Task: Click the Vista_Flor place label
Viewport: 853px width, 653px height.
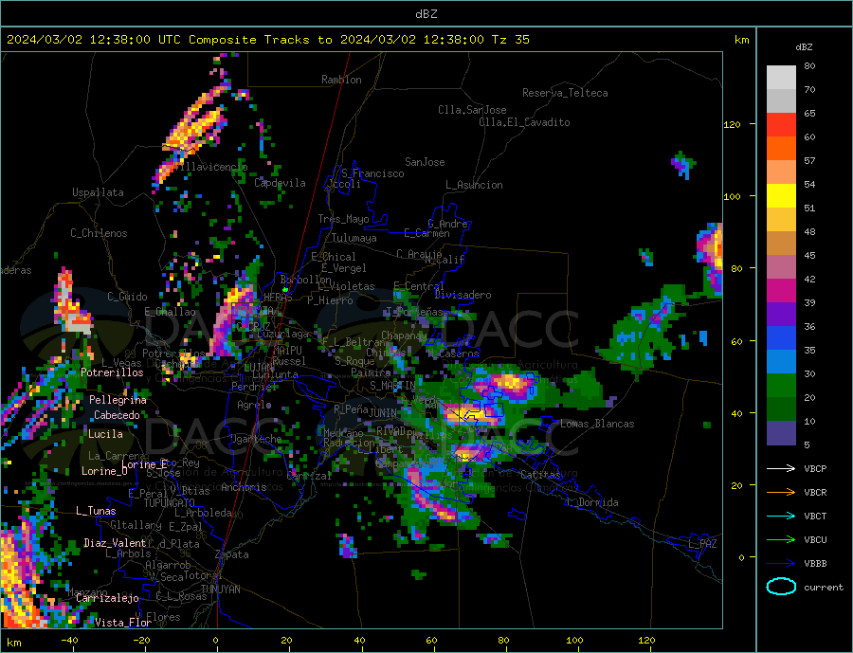Action: coord(123,623)
